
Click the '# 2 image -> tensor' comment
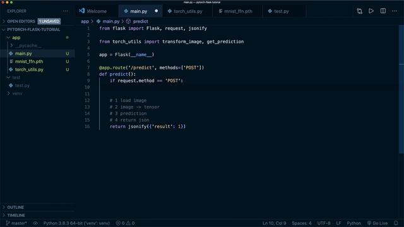134,107
